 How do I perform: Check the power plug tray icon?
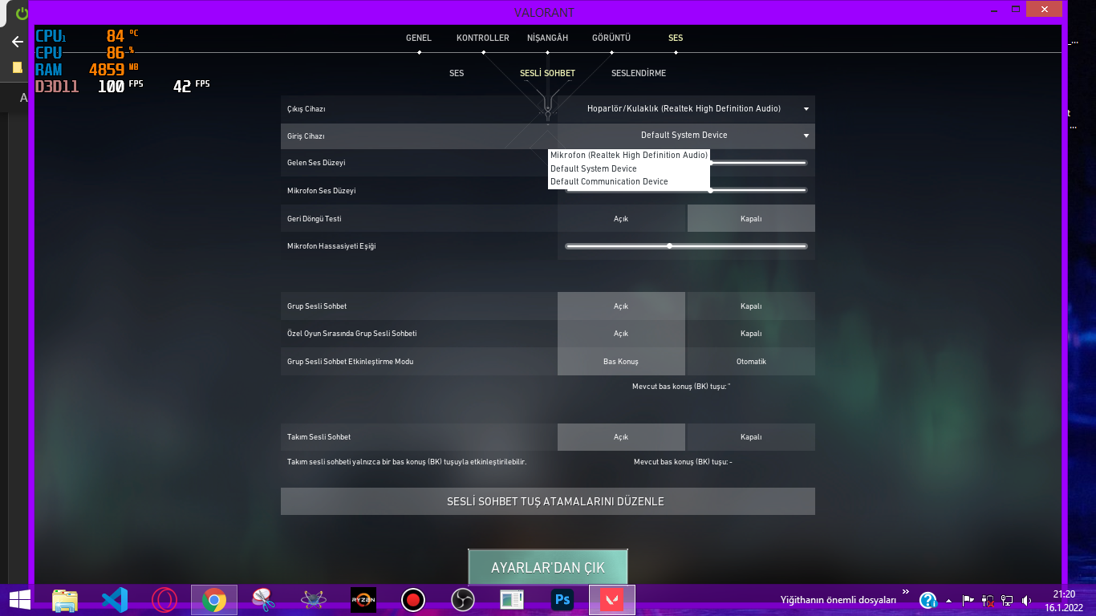988,600
